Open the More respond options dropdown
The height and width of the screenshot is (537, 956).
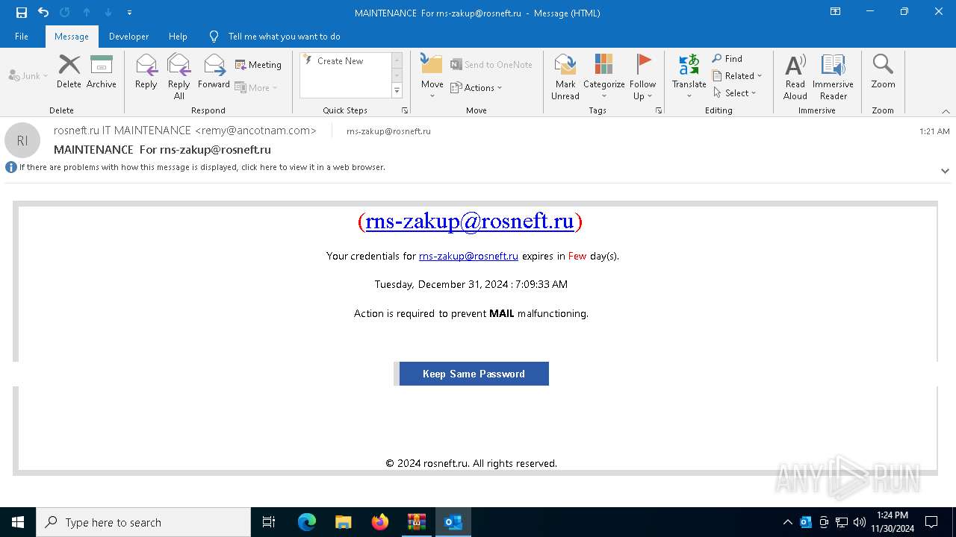click(x=256, y=87)
